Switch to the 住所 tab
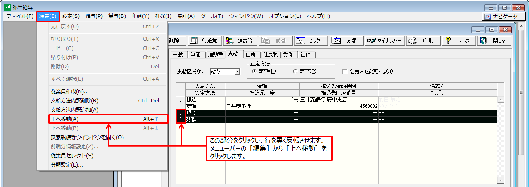 [251, 54]
